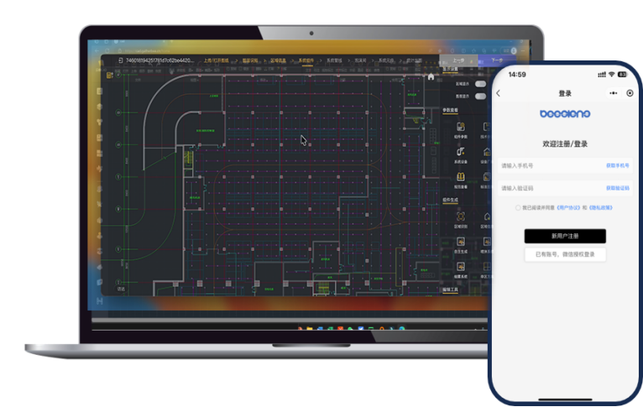Select the 细雾系统 icon in 组件生成
The width and height of the screenshot is (643, 407).
pos(461,267)
